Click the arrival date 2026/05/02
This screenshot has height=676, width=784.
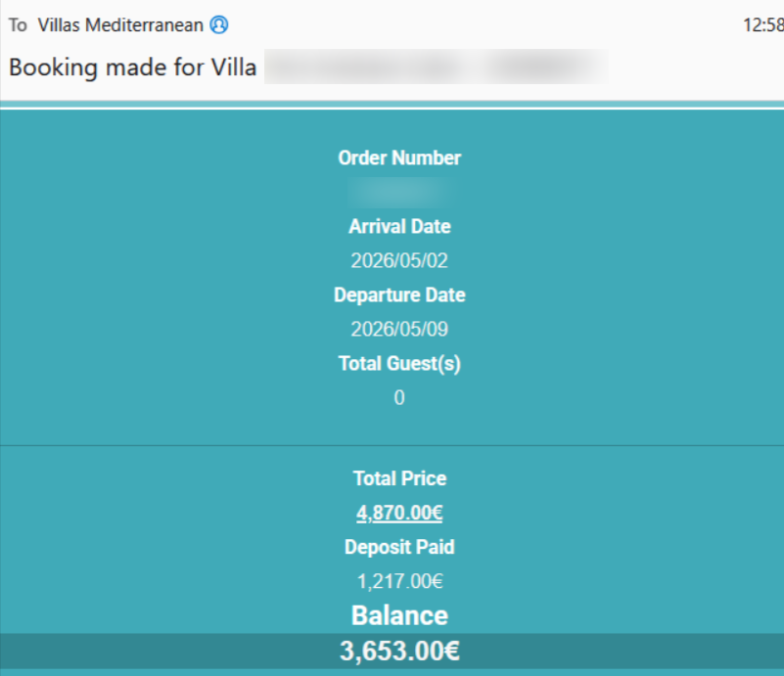click(399, 260)
